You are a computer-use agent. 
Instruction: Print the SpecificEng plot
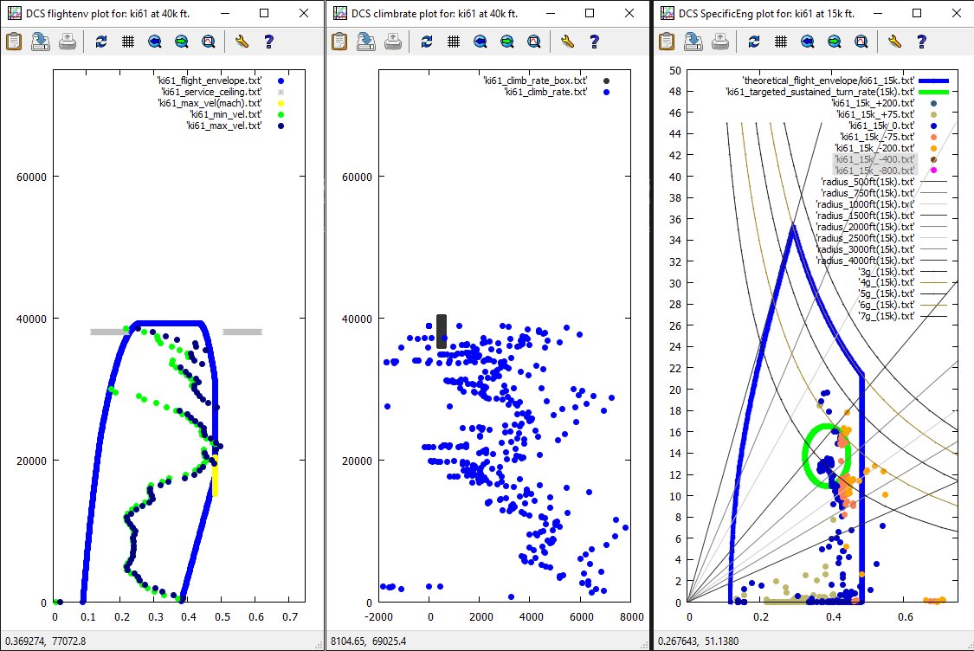[719, 42]
